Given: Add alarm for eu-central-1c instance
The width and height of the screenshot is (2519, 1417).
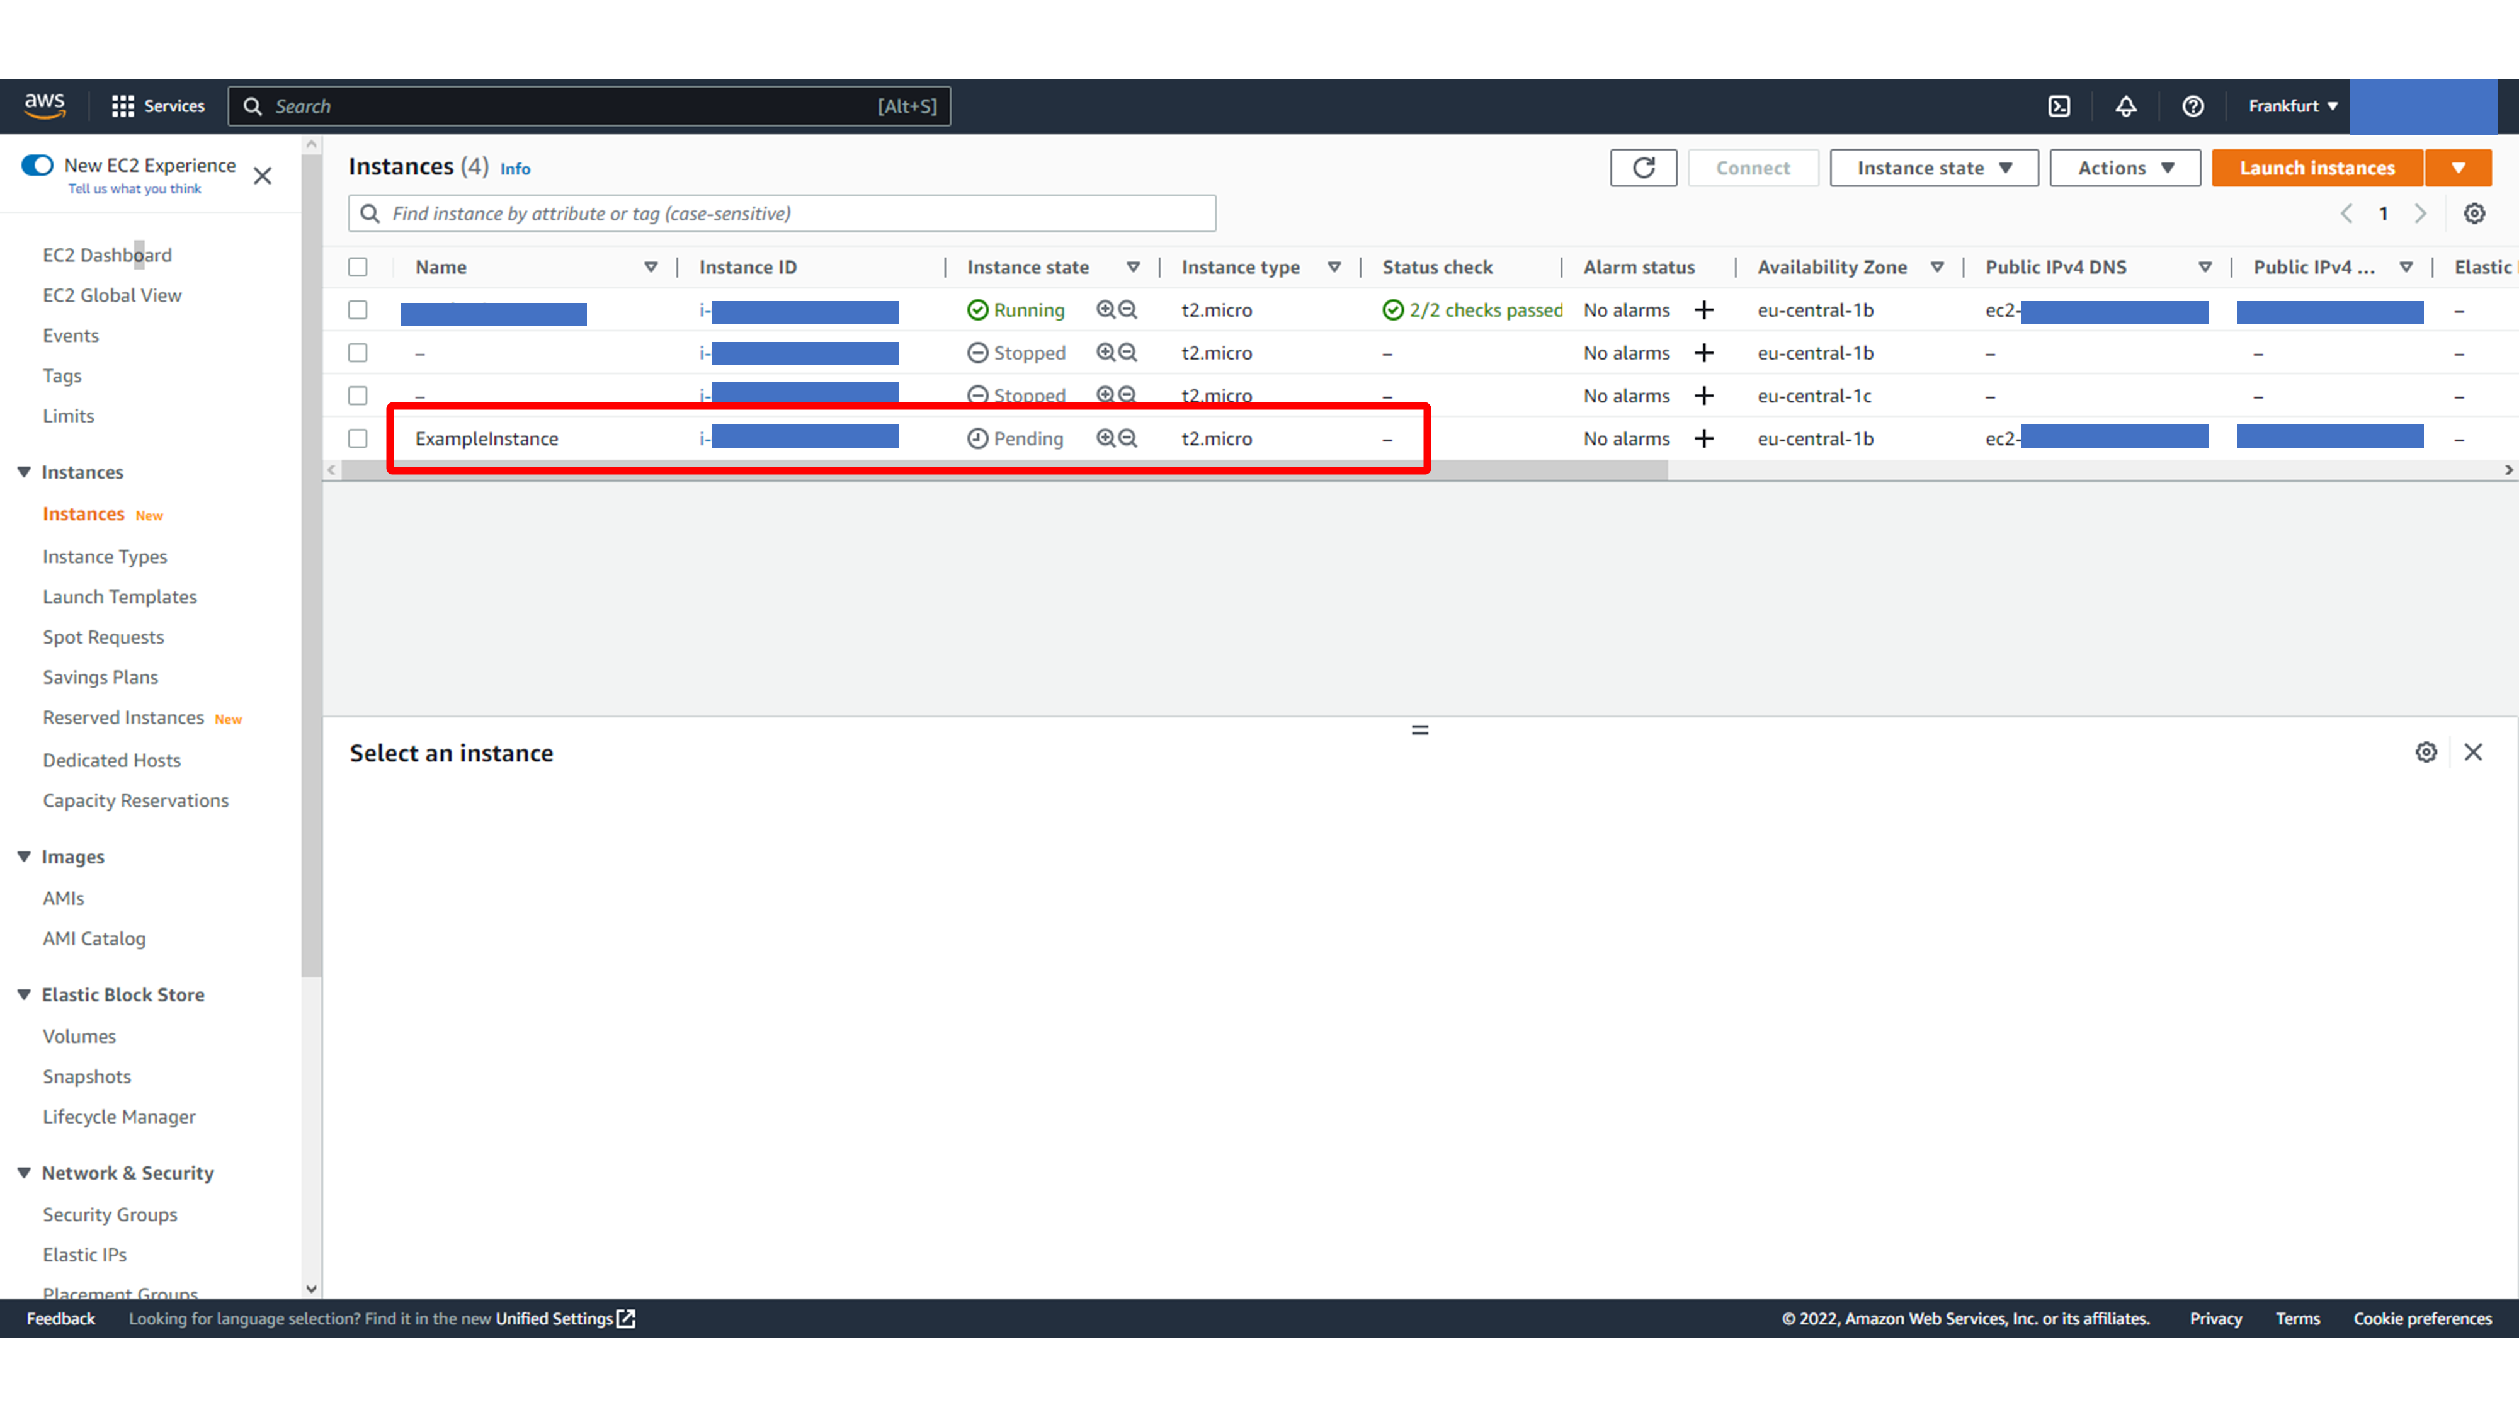Looking at the screenshot, I should [x=1703, y=395].
